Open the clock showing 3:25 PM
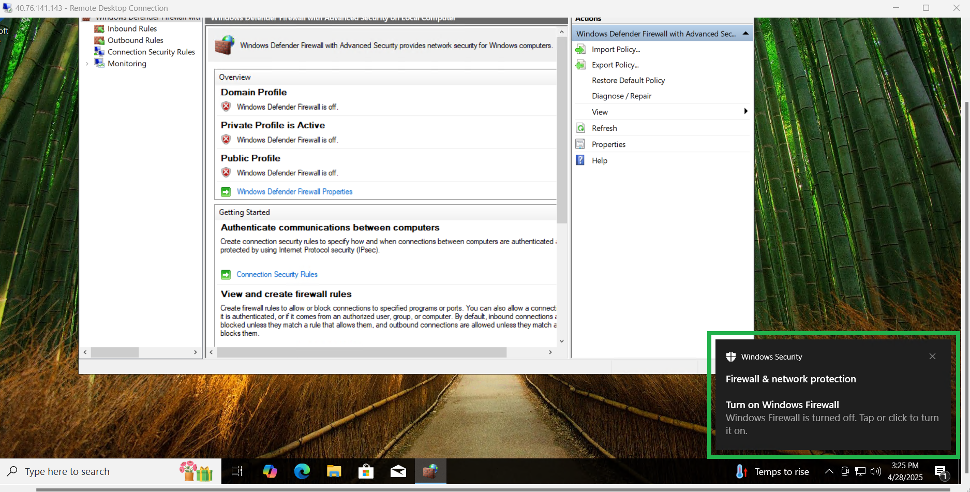 point(905,471)
